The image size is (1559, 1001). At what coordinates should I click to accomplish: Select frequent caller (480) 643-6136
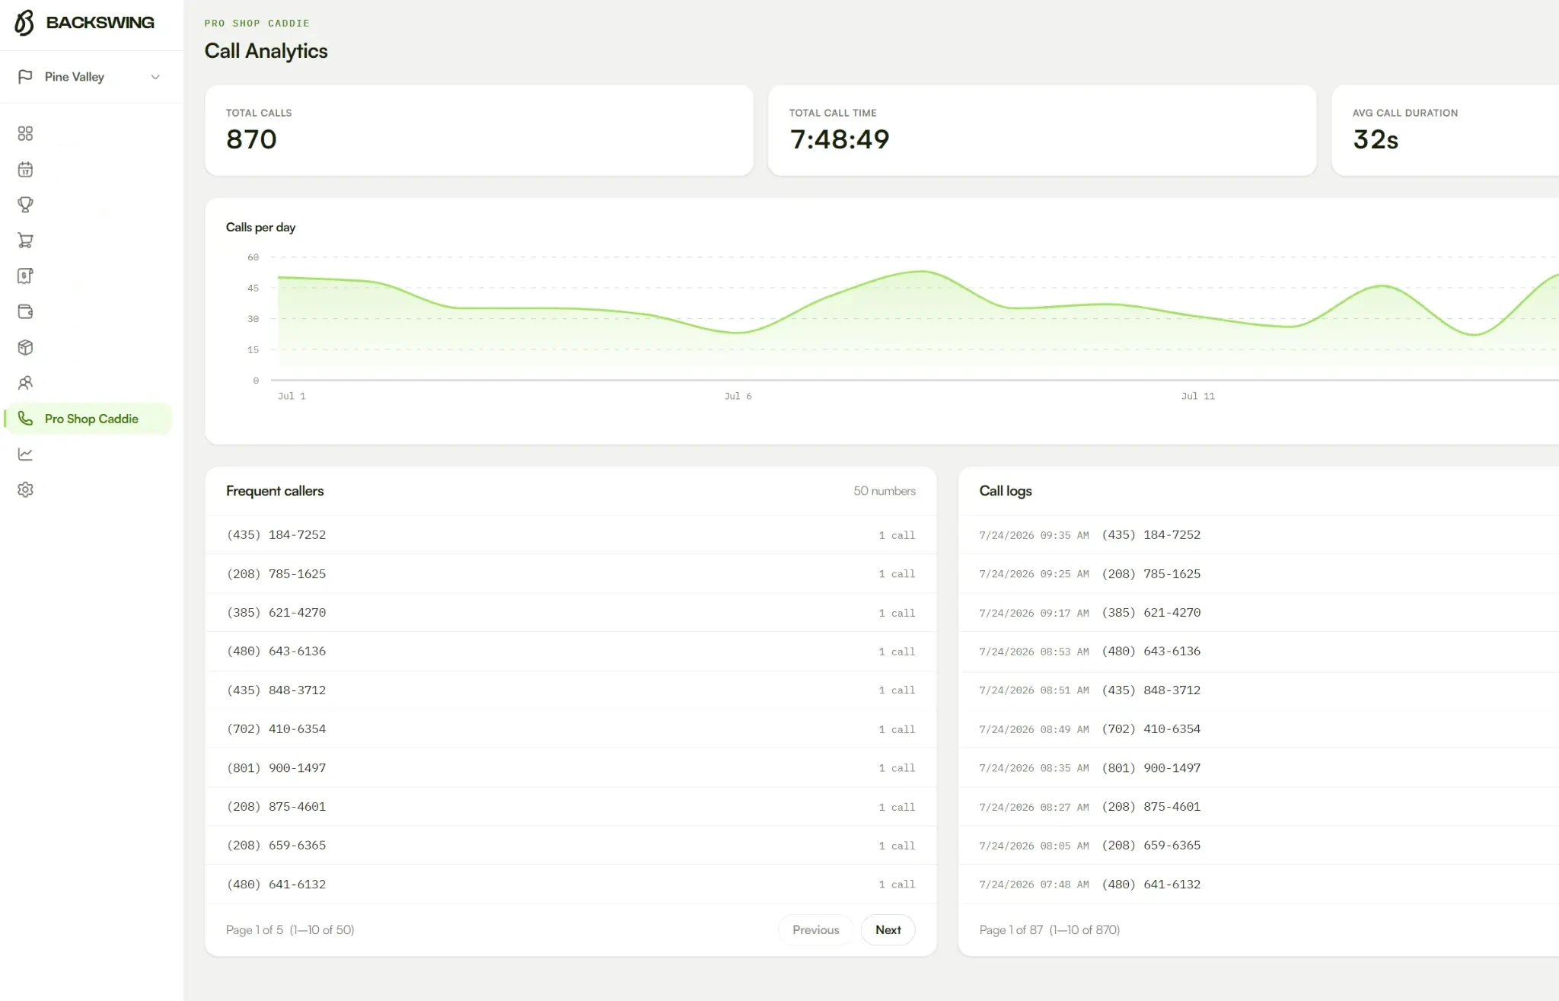pyautogui.click(x=571, y=652)
